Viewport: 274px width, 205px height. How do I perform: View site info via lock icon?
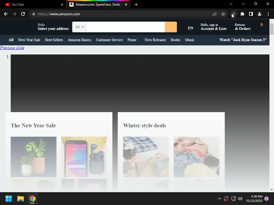[x=34, y=14]
